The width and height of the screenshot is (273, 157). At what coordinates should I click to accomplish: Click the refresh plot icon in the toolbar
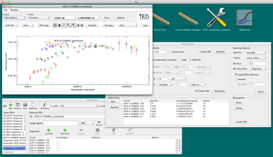[x=55, y=25]
